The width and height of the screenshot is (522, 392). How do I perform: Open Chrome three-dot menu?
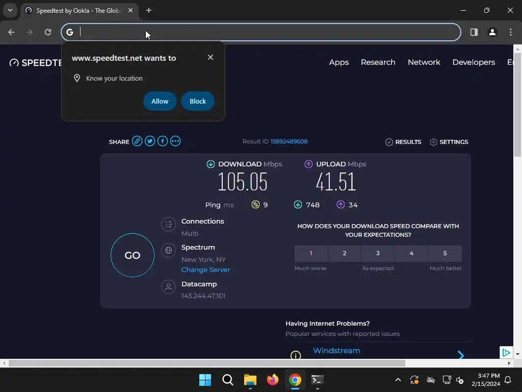511,32
